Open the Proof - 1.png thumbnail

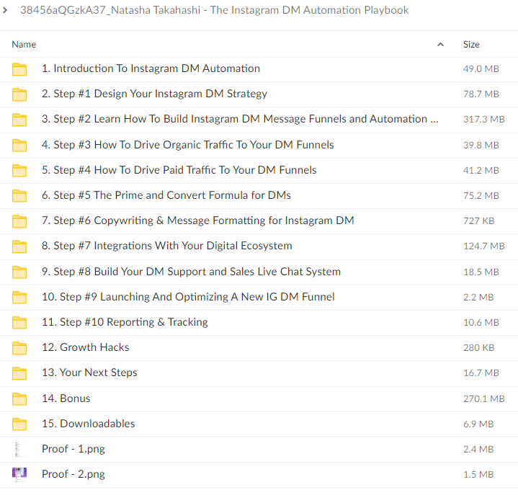pos(19,450)
